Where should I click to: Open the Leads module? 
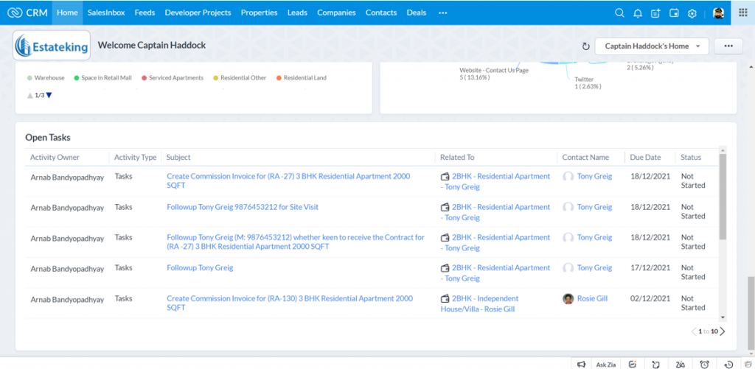coord(297,13)
